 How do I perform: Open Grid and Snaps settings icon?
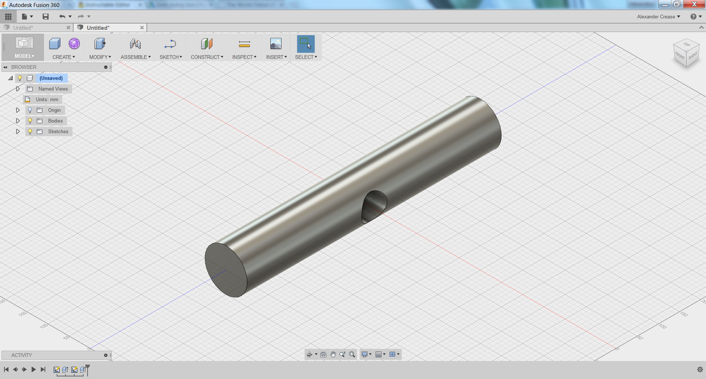pos(379,354)
